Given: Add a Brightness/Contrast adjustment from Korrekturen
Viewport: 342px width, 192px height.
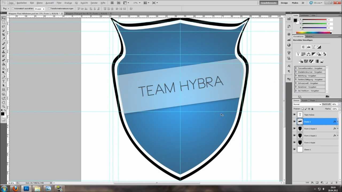Looking at the screenshot, I should (x=303, y=47).
